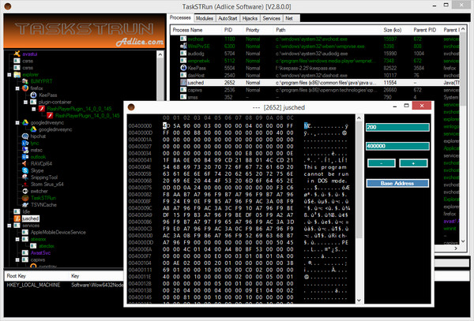Click the hex viewer vertical scrollbar thumb
474x321 pixels.
pyautogui.click(x=359, y=180)
